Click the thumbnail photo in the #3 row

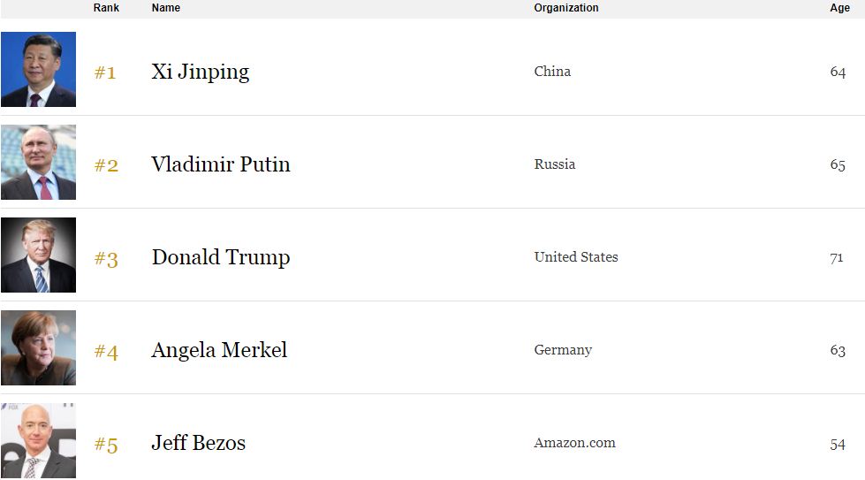point(38,255)
